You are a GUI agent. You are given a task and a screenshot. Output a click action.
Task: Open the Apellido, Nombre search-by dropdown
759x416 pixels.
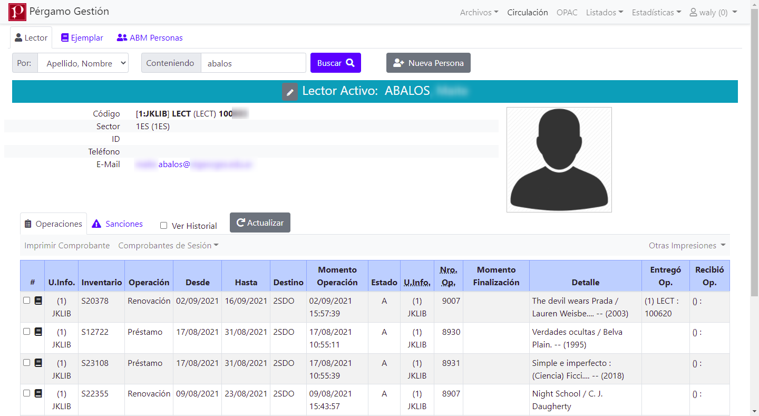coord(83,63)
